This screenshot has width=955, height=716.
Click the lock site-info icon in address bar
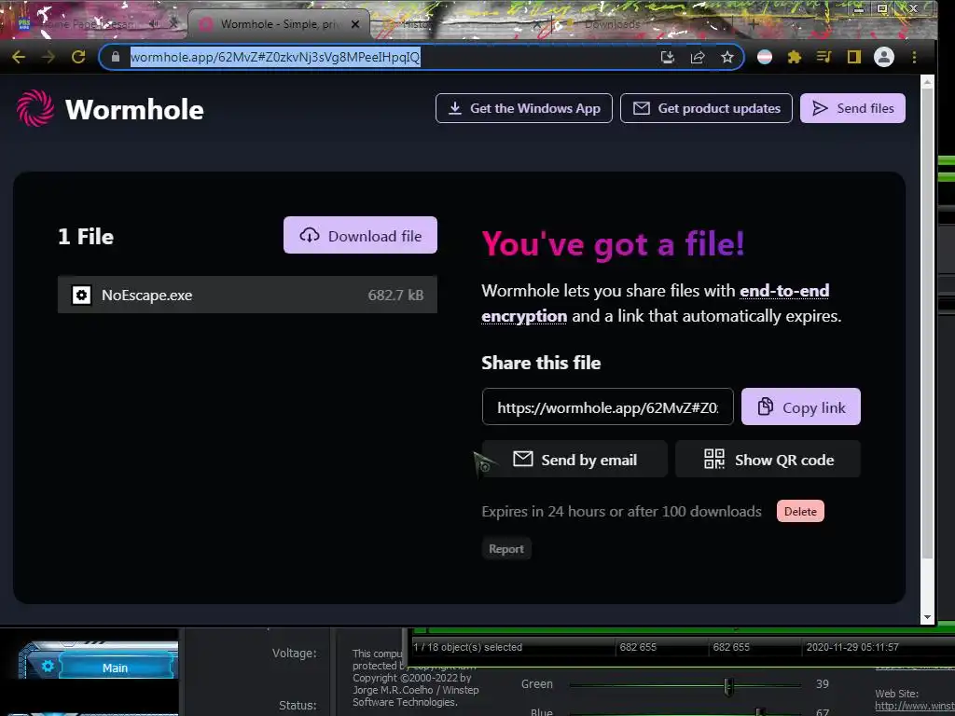click(x=115, y=57)
